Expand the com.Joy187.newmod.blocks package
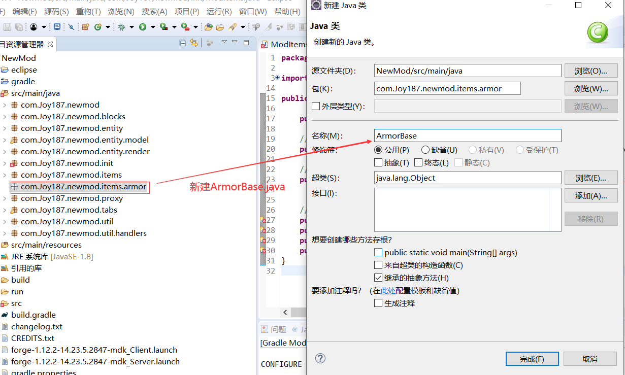Screen dimensions: 625x375 (5, 117)
